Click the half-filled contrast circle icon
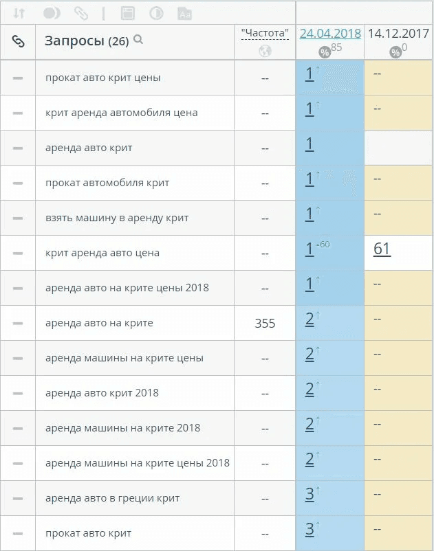The width and height of the screenshot is (434, 551). click(x=156, y=13)
